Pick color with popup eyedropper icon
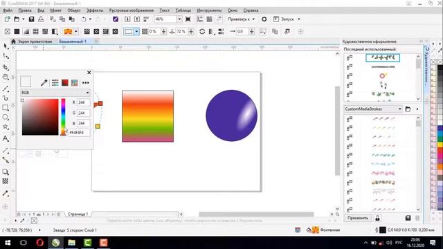The height and width of the screenshot is (249, 443). coord(44,82)
